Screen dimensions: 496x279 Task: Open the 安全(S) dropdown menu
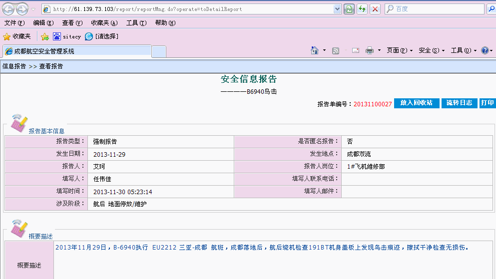[x=432, y=50]
